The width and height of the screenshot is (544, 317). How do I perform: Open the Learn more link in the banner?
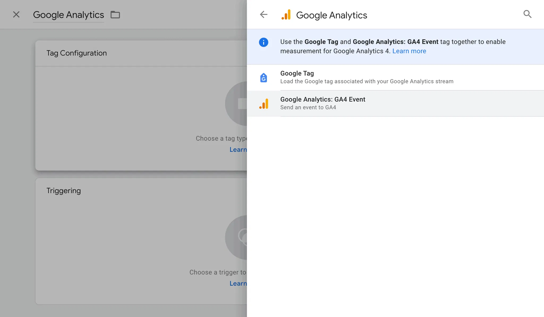(409, 51)
